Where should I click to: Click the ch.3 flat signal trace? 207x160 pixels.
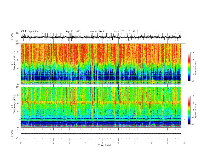101,134
